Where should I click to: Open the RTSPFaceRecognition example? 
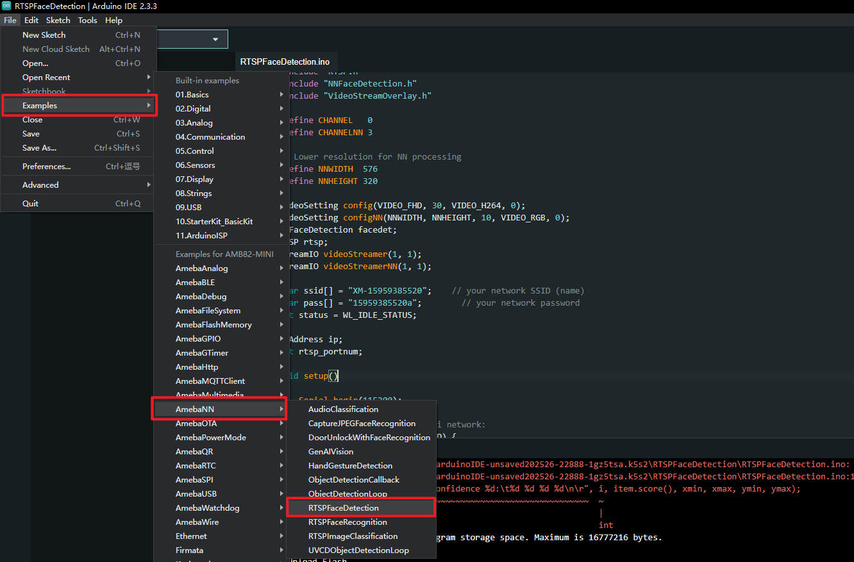tap(361, 522)
